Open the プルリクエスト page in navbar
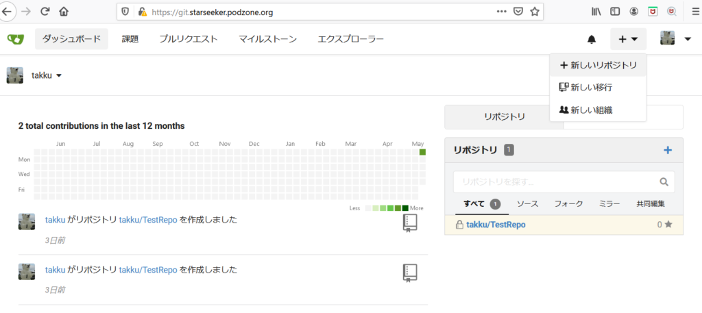The width and height of the screenshot is (702, 313). [189, 39]
